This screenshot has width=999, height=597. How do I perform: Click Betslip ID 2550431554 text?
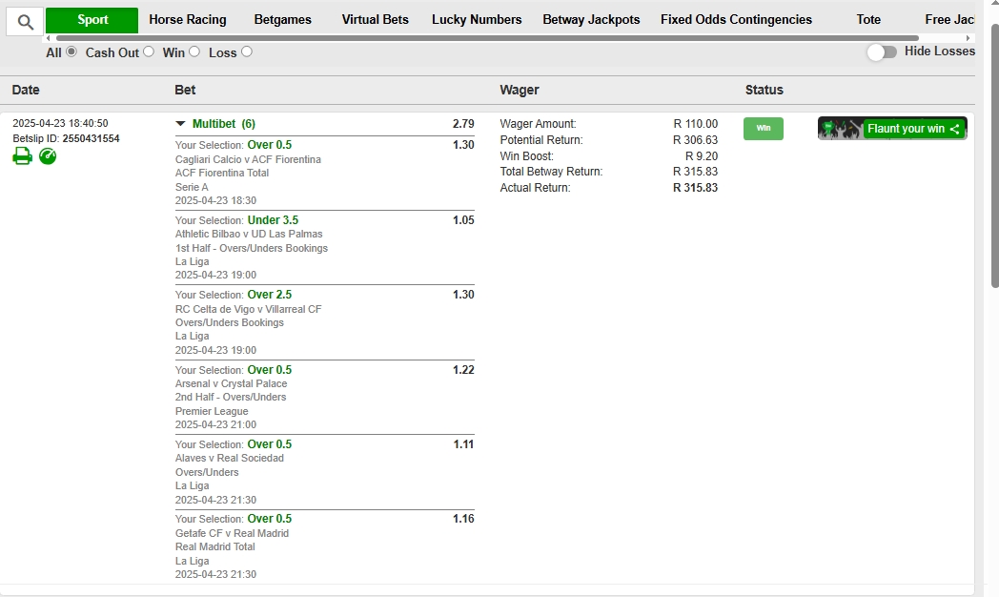[66, 138]
